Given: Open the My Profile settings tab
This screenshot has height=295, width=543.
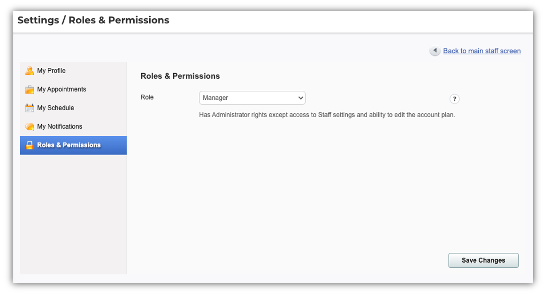Looking at the screenshot, I should coord(73,71).
